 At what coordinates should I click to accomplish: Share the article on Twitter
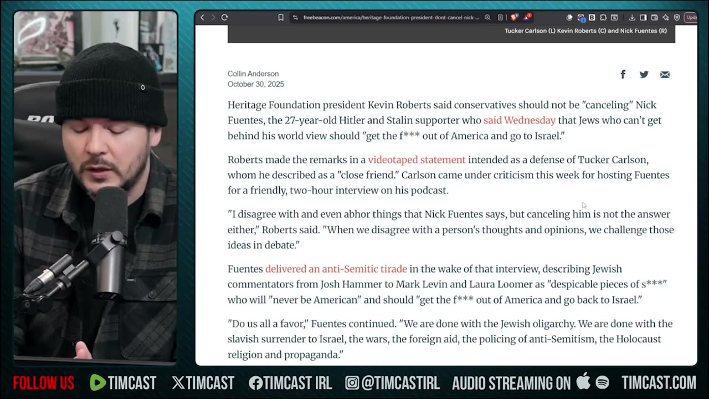644,74
